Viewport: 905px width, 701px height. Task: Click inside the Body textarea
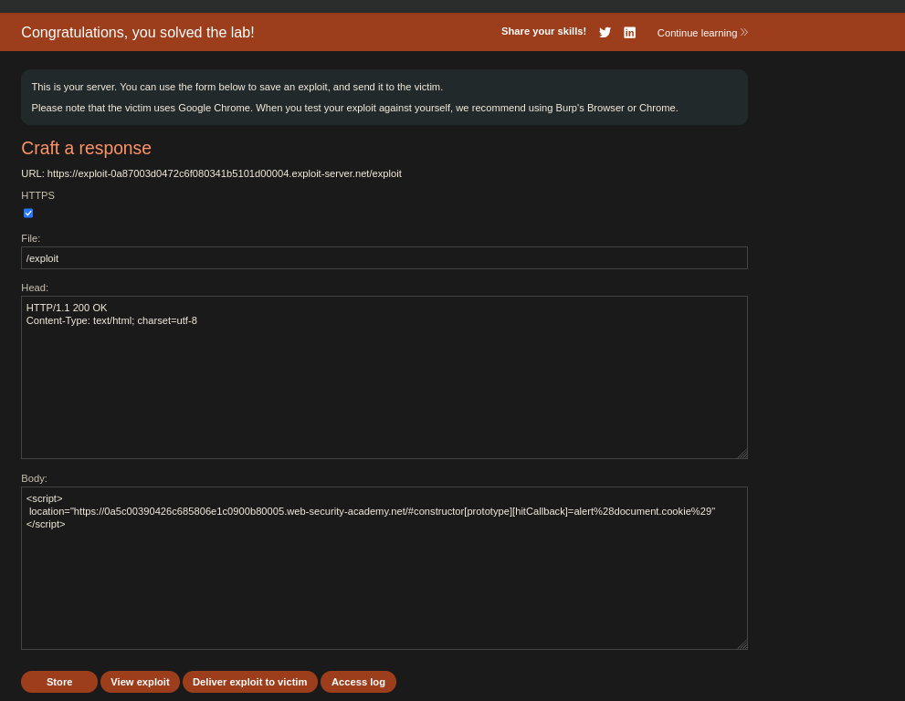click(384, 569)
